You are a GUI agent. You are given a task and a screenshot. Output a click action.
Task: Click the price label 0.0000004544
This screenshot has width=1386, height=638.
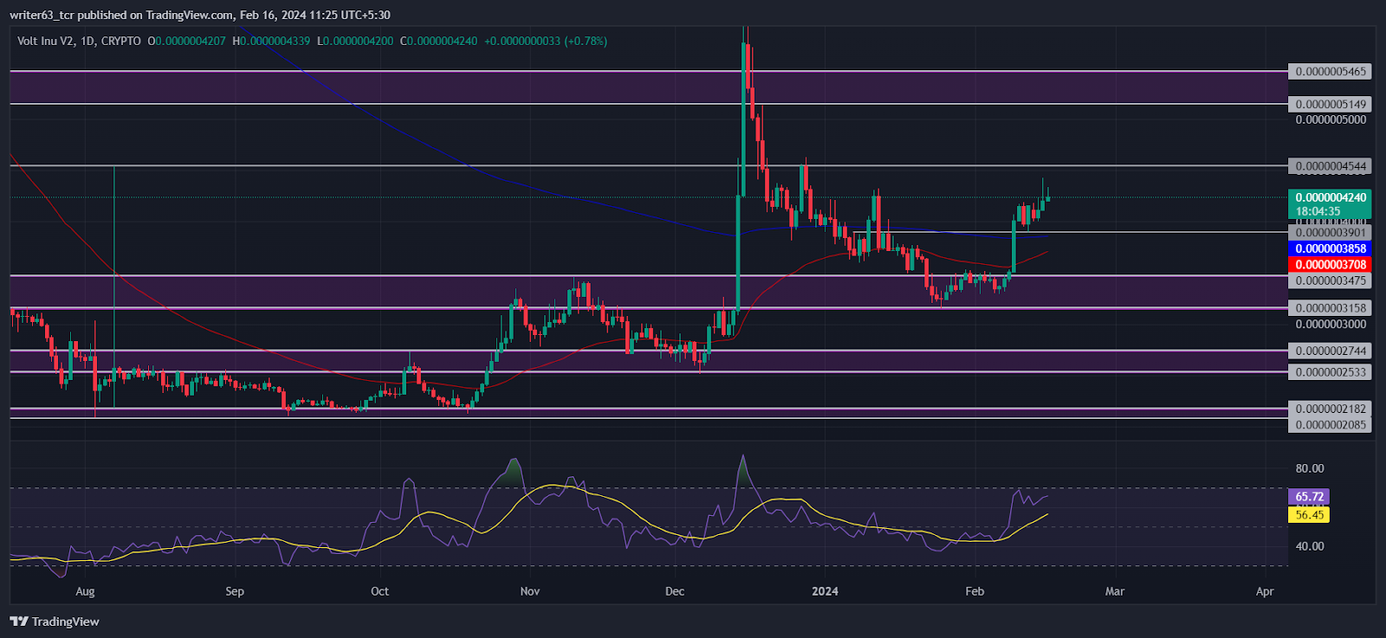point(1330,166)
